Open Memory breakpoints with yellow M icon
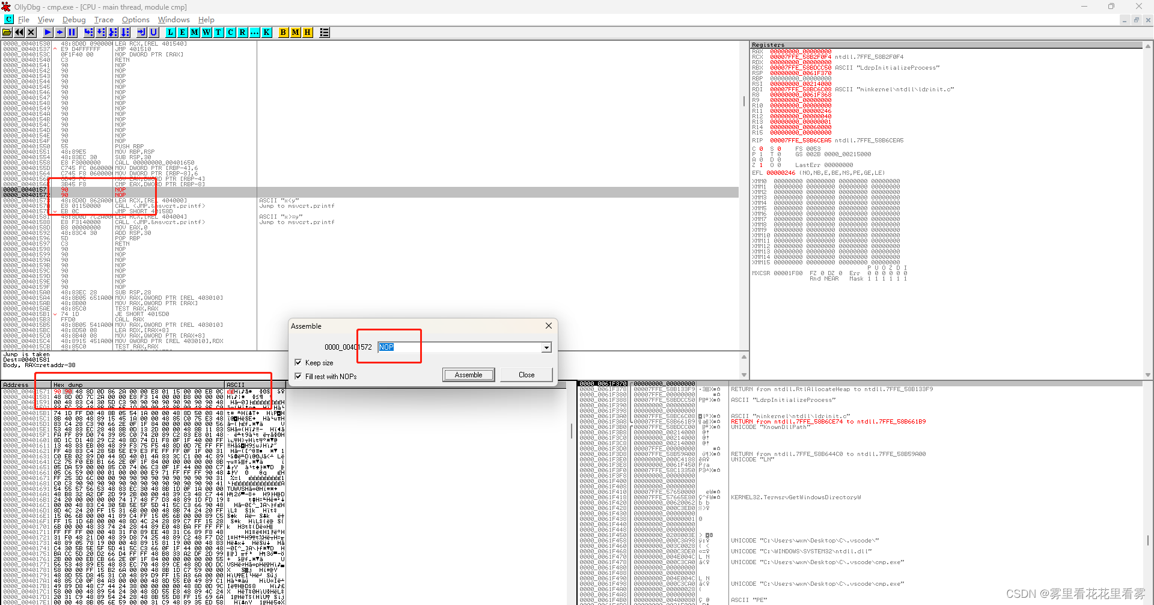This screenshot has height=605, width=1154. pyautogui.click(x=296, y=32)
